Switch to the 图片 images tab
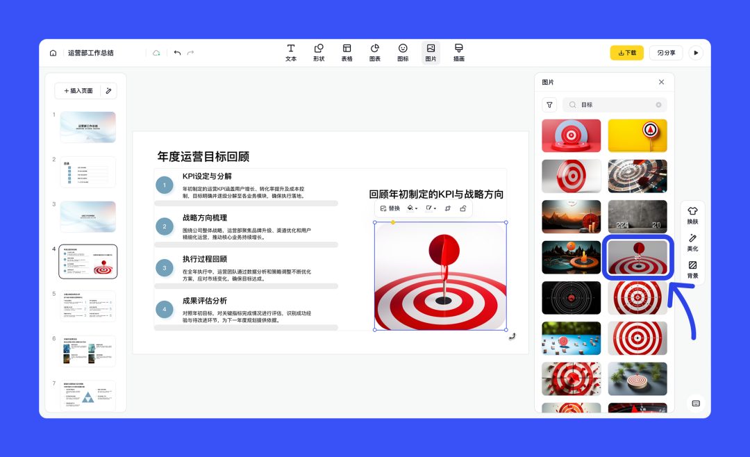This screenshot has height=457, width=750. [431, 52]
